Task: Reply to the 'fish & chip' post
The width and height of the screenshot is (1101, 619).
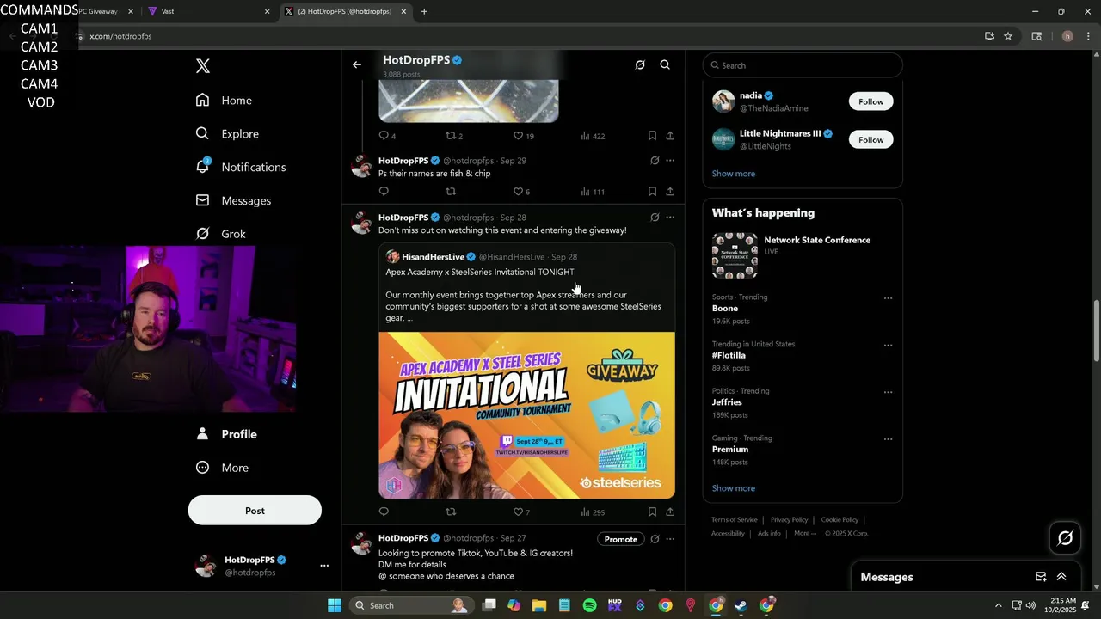Action: 384,192
